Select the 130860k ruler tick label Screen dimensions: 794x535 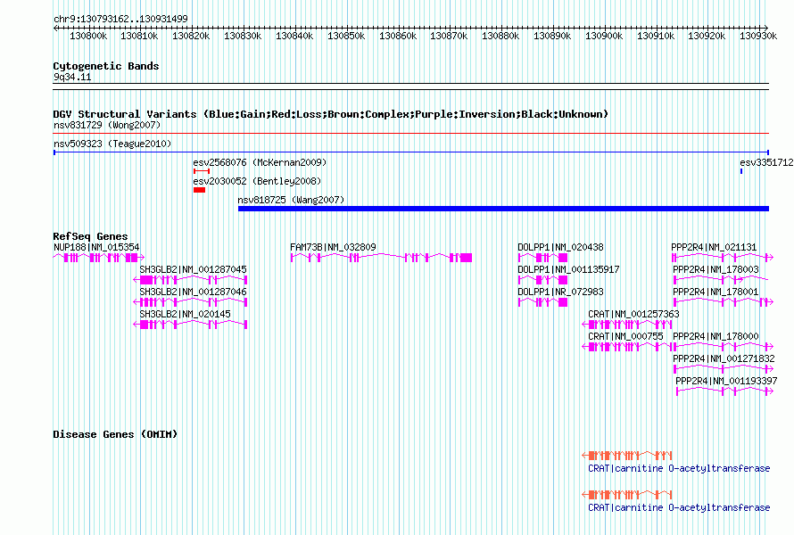398,36
